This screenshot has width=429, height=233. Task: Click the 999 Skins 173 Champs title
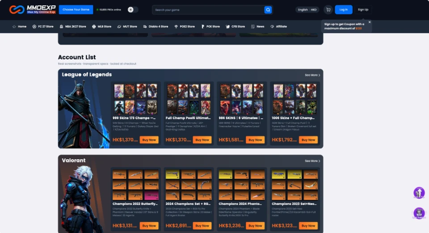click(134, 118)
